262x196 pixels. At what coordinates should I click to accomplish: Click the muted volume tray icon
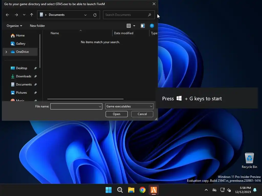(229, 190)
